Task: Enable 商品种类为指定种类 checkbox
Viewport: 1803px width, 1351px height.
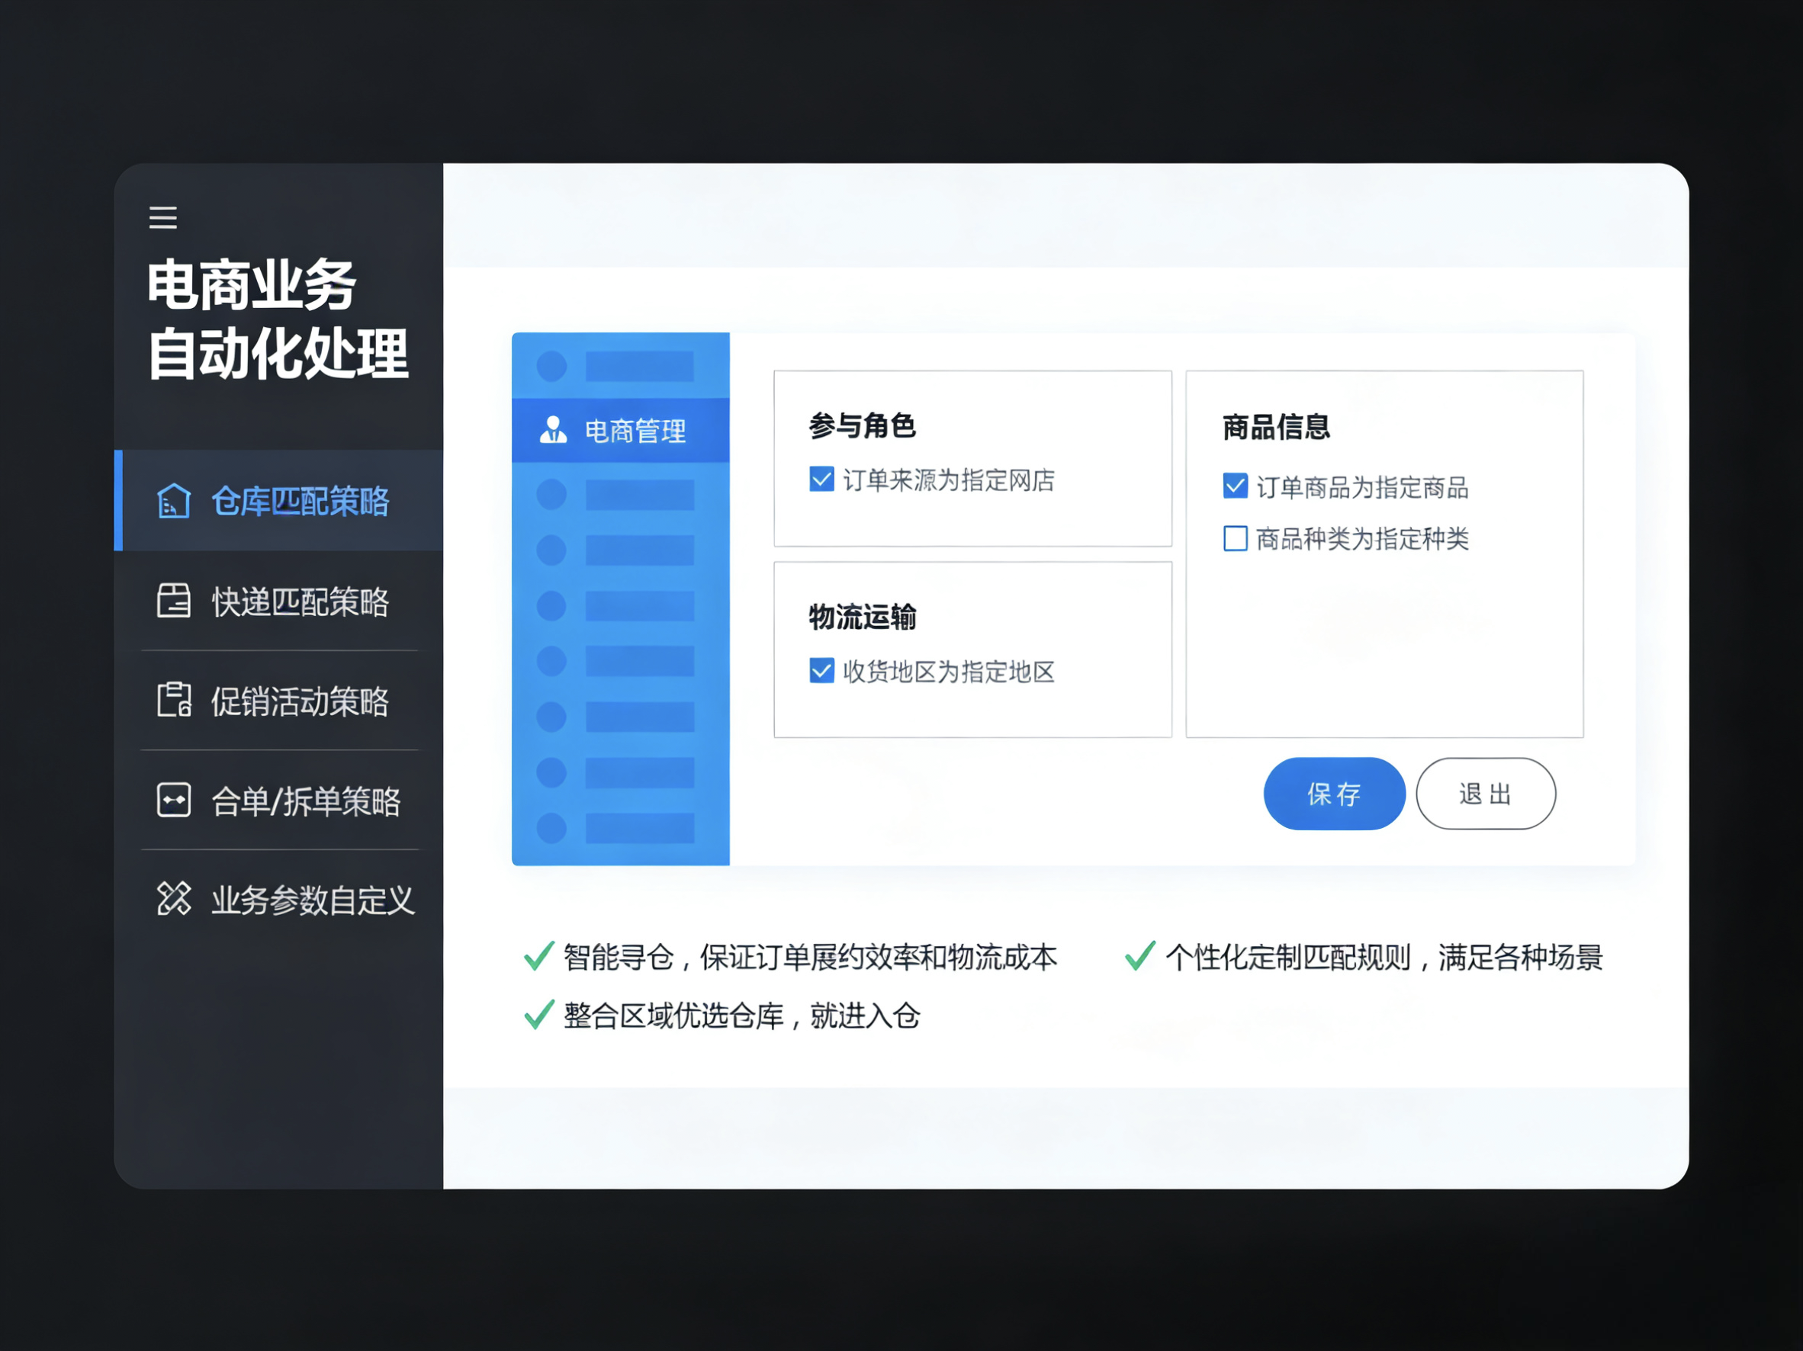Action: (1235, 538)
